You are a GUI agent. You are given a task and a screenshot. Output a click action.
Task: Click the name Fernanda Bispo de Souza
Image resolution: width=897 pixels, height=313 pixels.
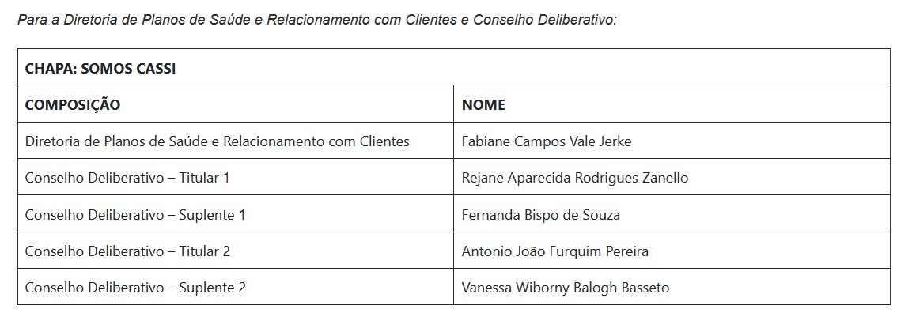coord(540,214)
